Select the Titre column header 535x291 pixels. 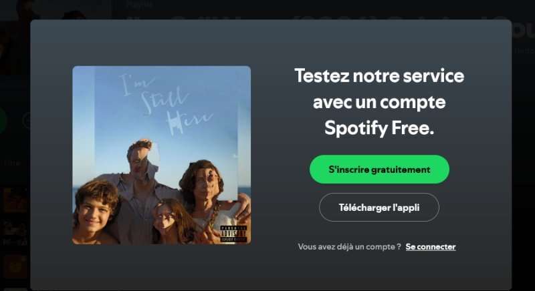(x=12, y=163)
